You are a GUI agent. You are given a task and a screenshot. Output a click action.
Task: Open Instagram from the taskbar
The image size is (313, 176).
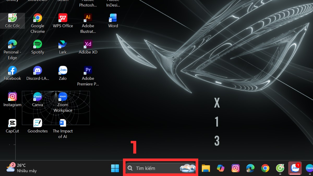click(236, 168)
